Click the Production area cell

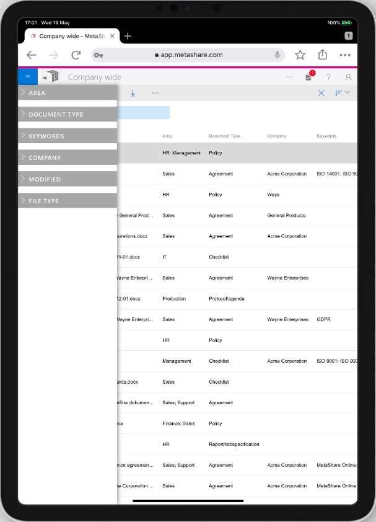coord(174,299)
